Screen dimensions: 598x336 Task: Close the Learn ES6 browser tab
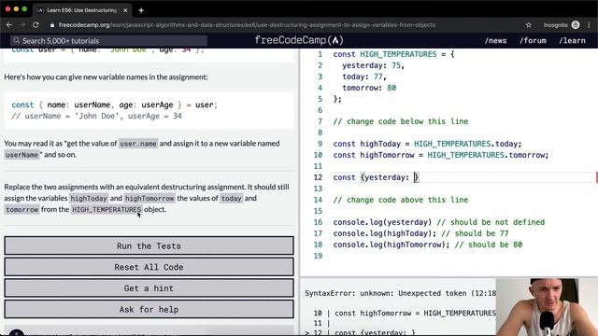coord(125,10)
